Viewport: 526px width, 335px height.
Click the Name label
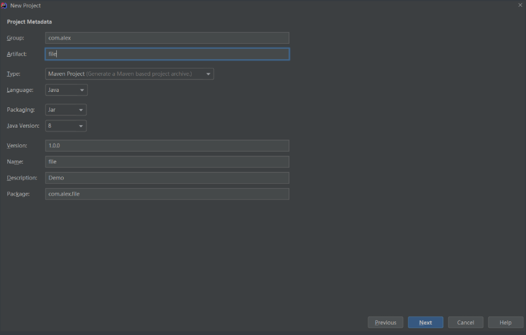[15, 162]
